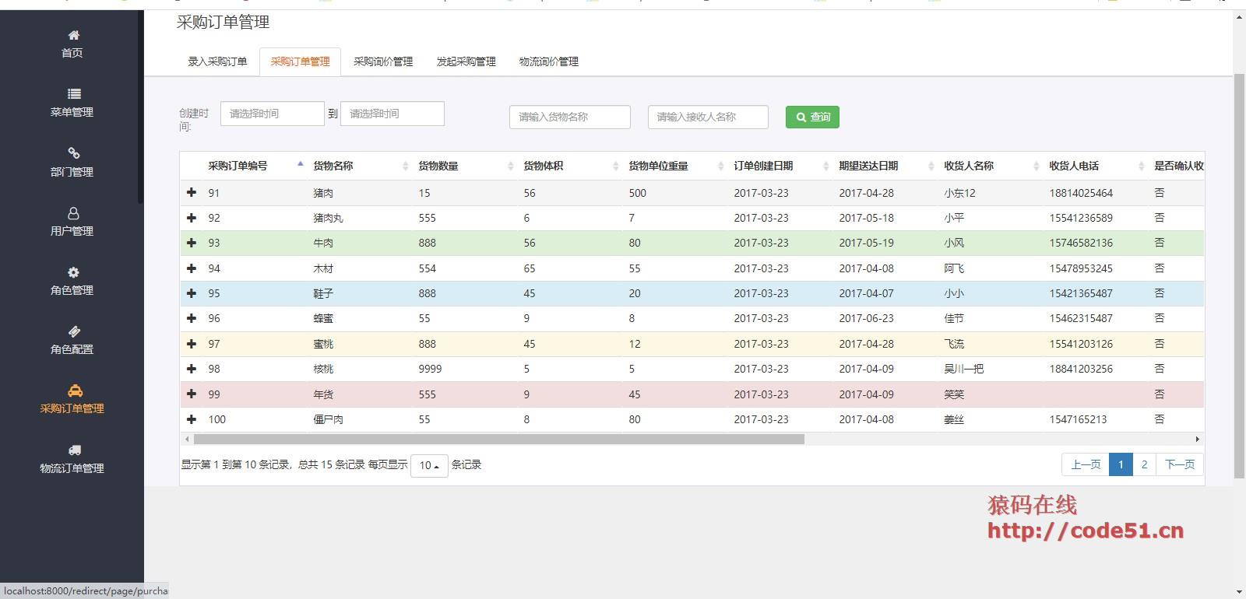Expand row details for order 91
Image resolution: width=1246 pixels, height=599 pixels.
click(192, 192)
